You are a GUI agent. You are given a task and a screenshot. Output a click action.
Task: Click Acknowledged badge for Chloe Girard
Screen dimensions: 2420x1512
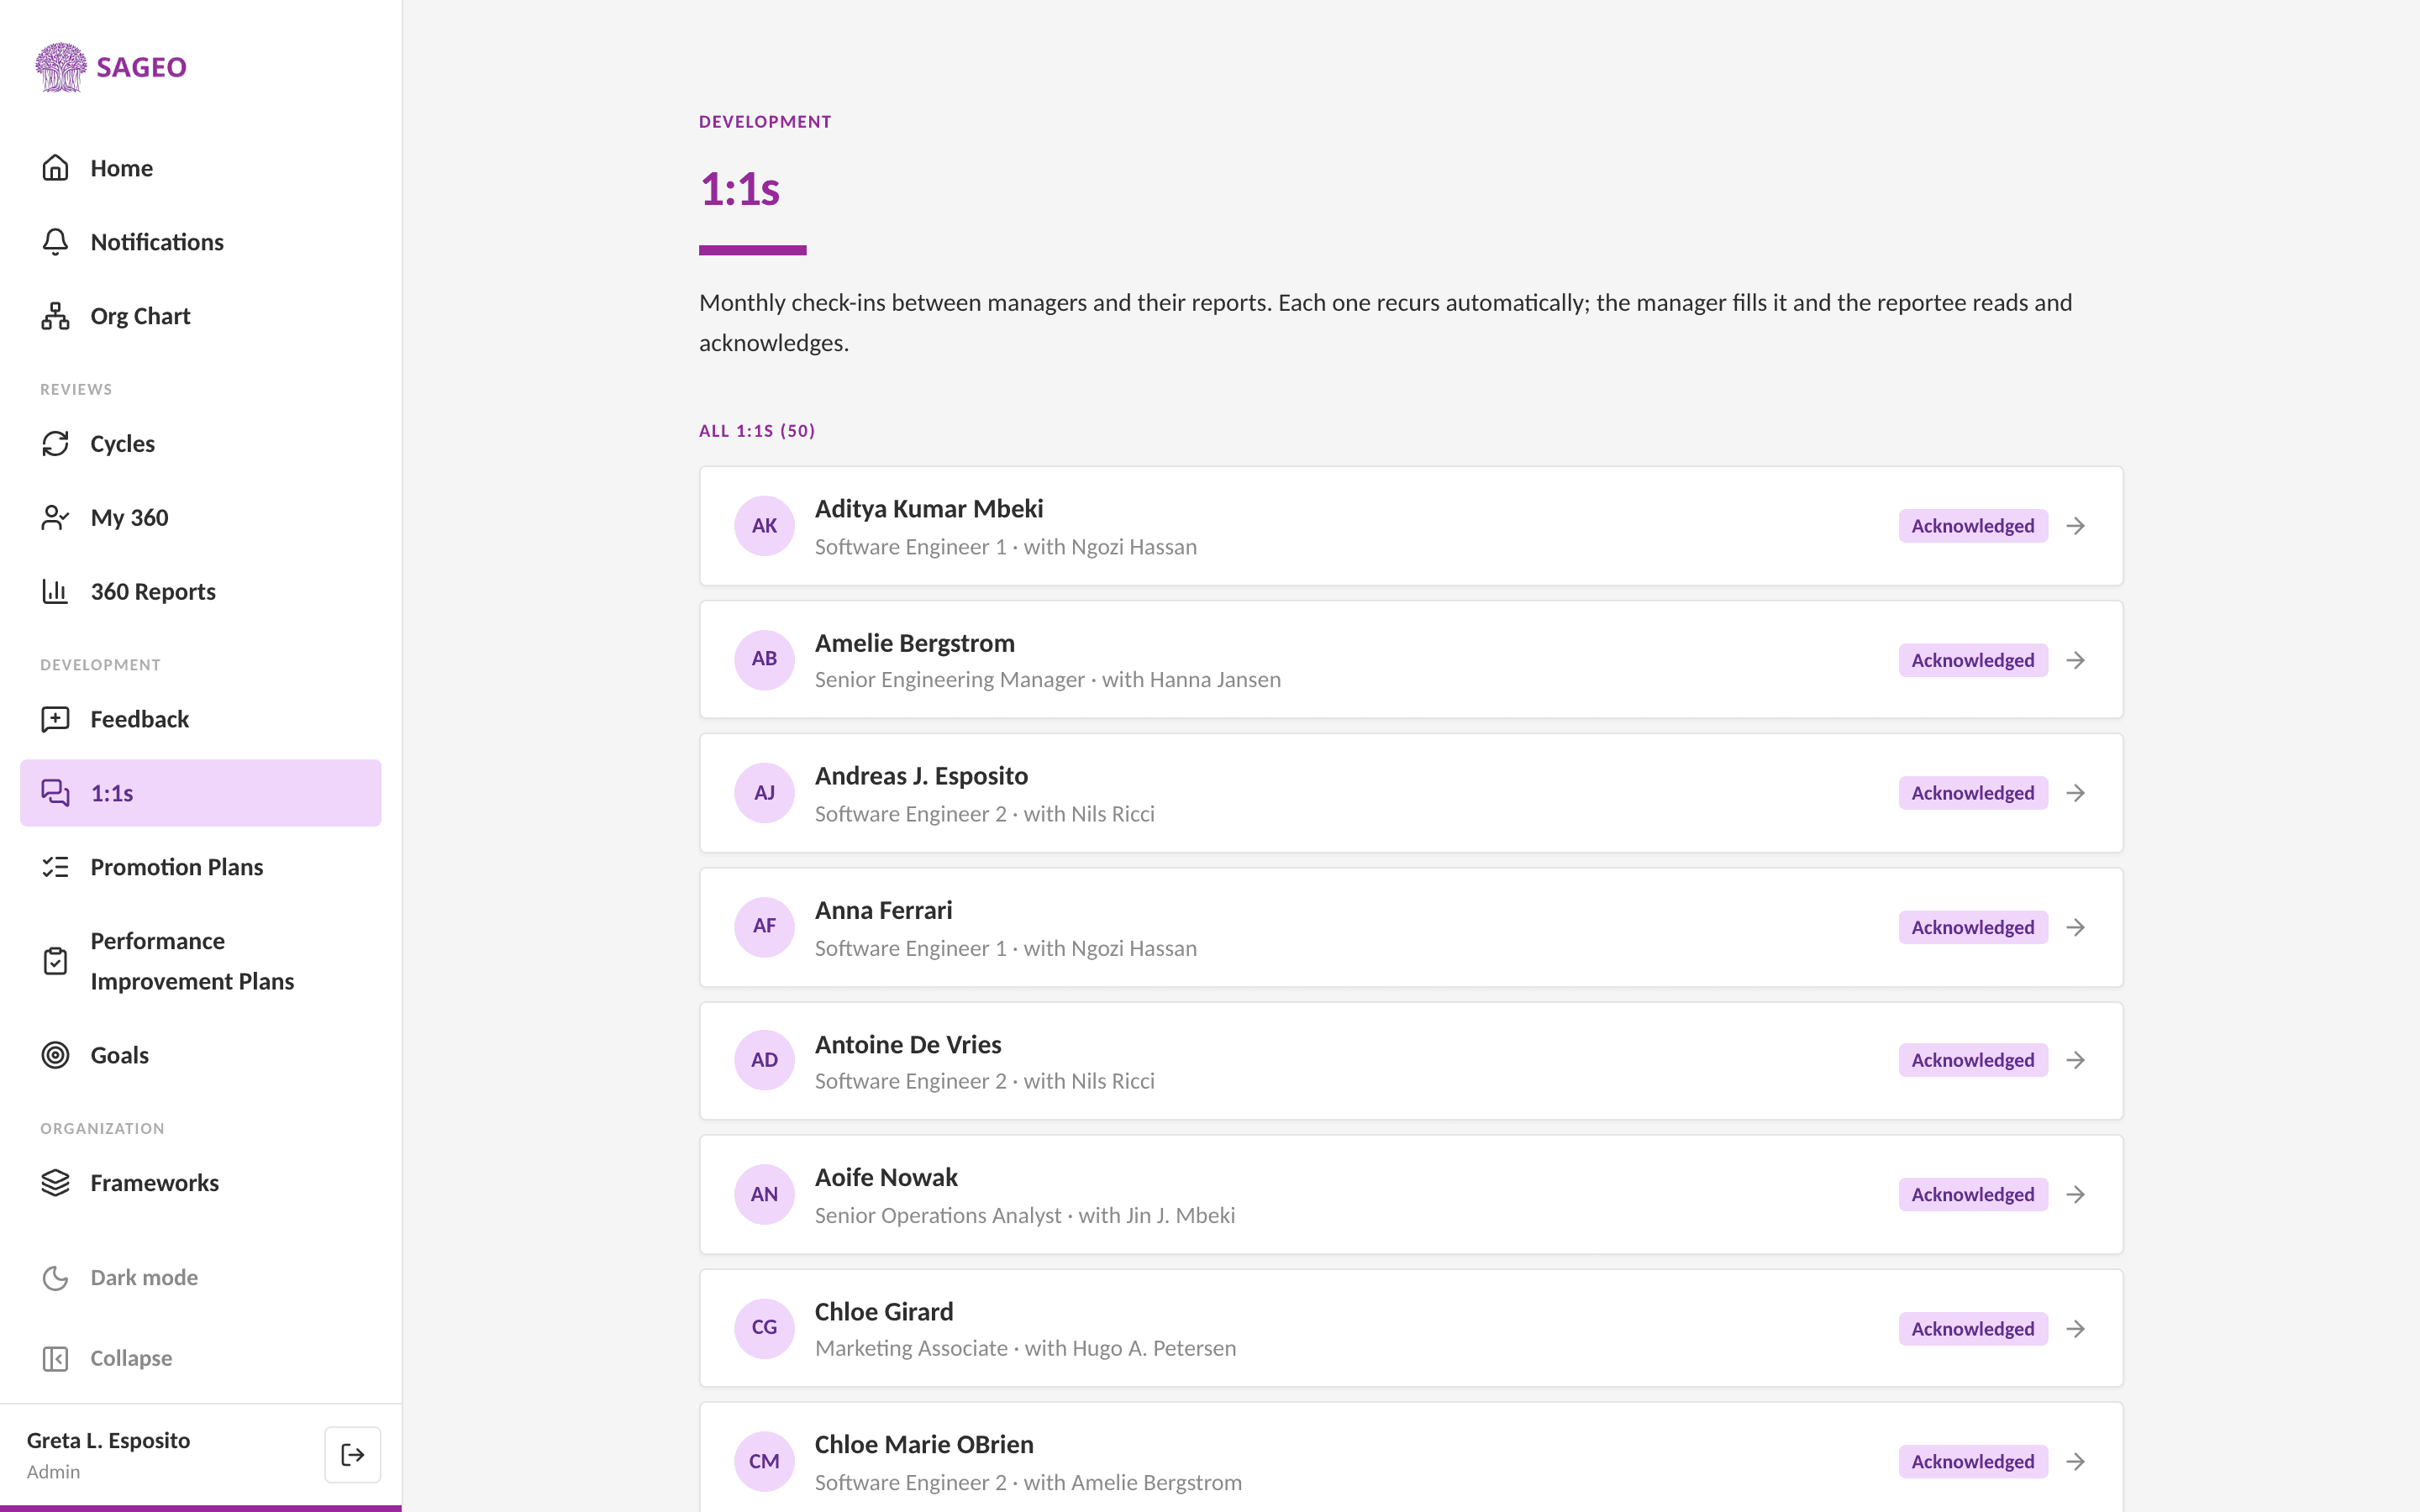coord(1972,1329)
